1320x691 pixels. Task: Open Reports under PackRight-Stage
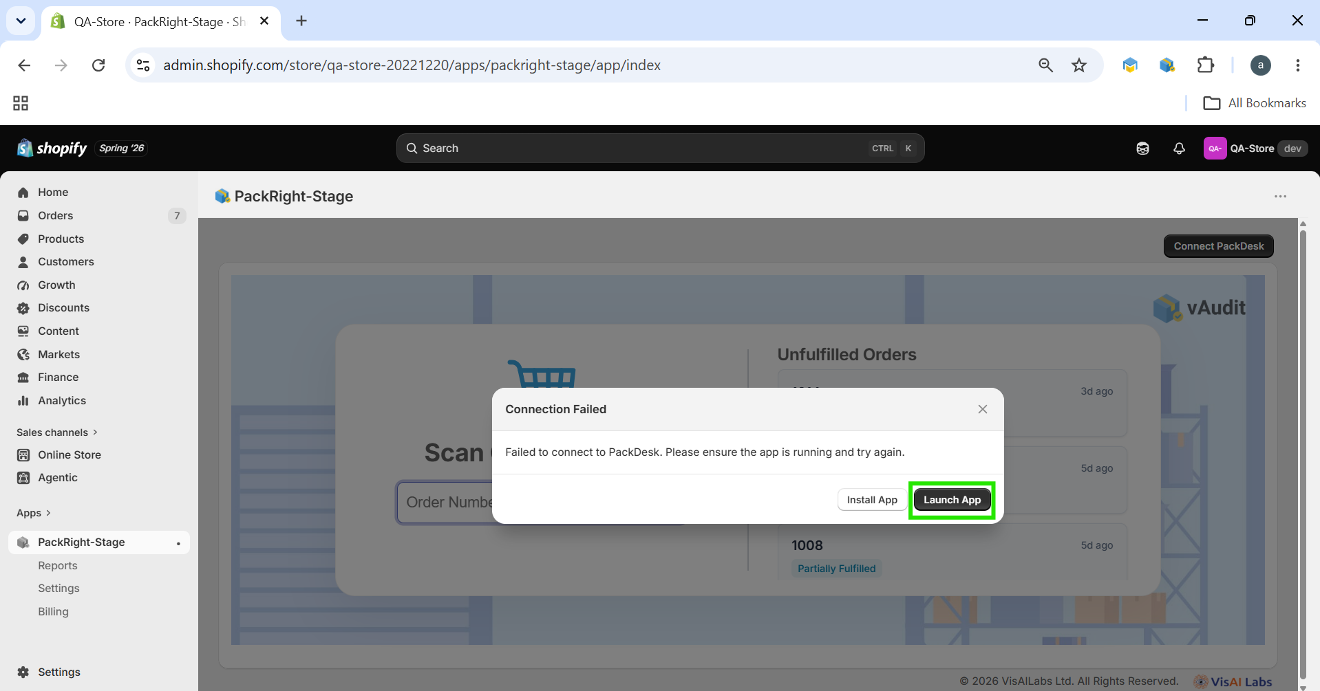pos(58,566)
